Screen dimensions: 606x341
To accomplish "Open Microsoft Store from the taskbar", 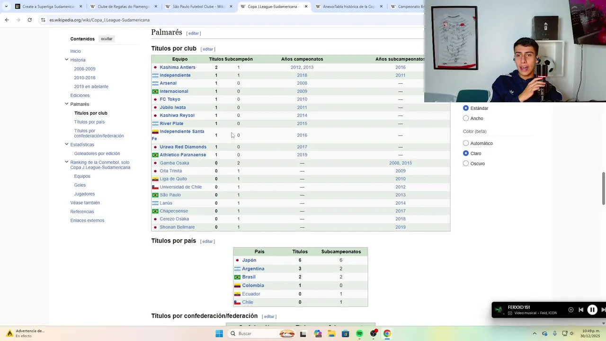I will pos(346,333).
